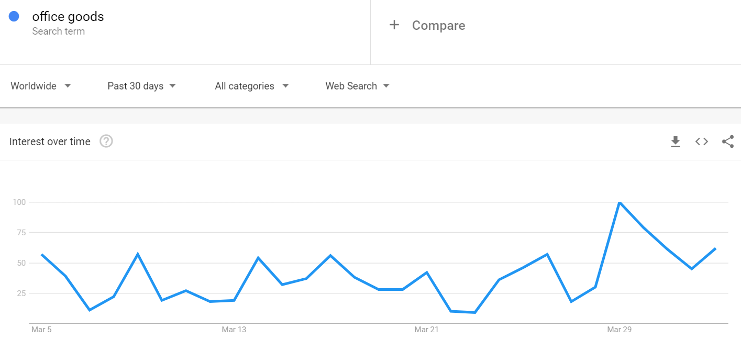This screenshot has width=741, height=360.
Task: Open the Web Search type dropdown
Action: click(x=358, y=86)
